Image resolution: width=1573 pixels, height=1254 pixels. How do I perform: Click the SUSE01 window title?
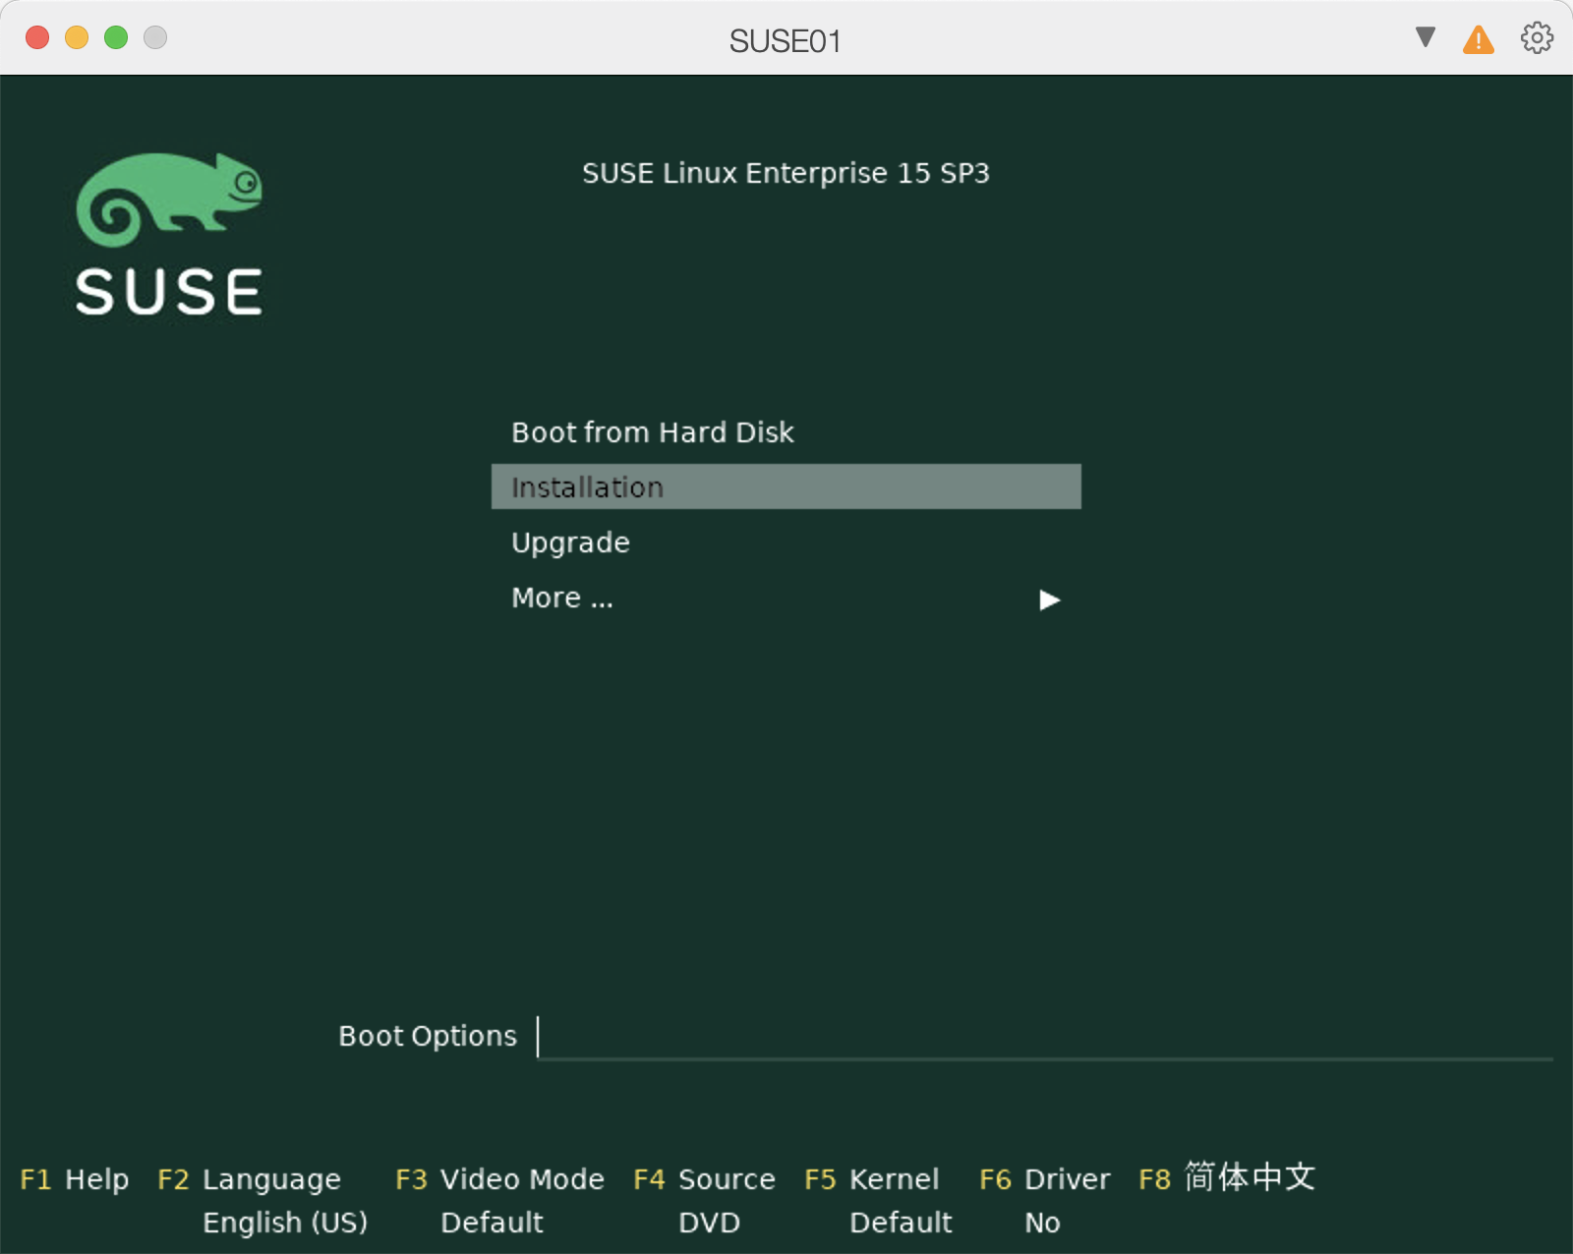pyautogui.click(x=785, y=40)
